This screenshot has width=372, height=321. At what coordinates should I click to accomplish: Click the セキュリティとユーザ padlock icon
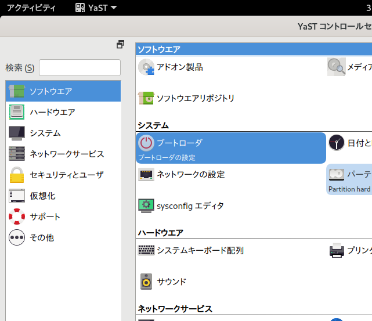click(17, 175)
